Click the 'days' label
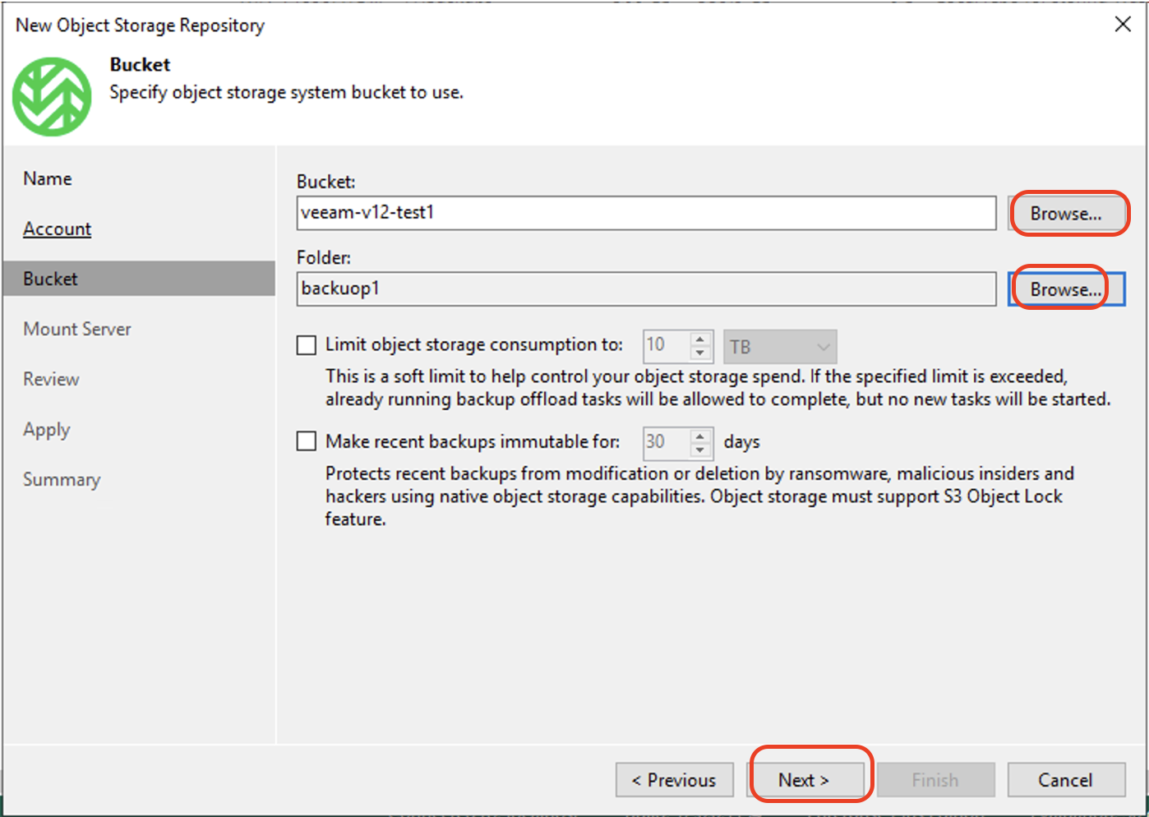This screenshot has width=1149, height=817. click(741, 442)
